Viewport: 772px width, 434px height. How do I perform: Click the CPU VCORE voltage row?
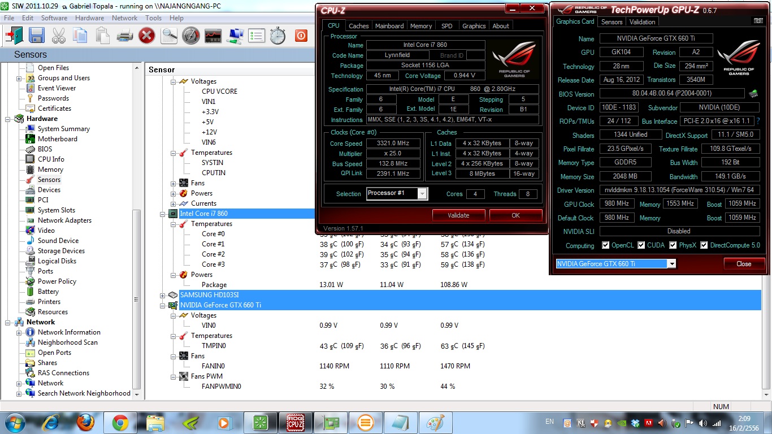tap(219, 92)
